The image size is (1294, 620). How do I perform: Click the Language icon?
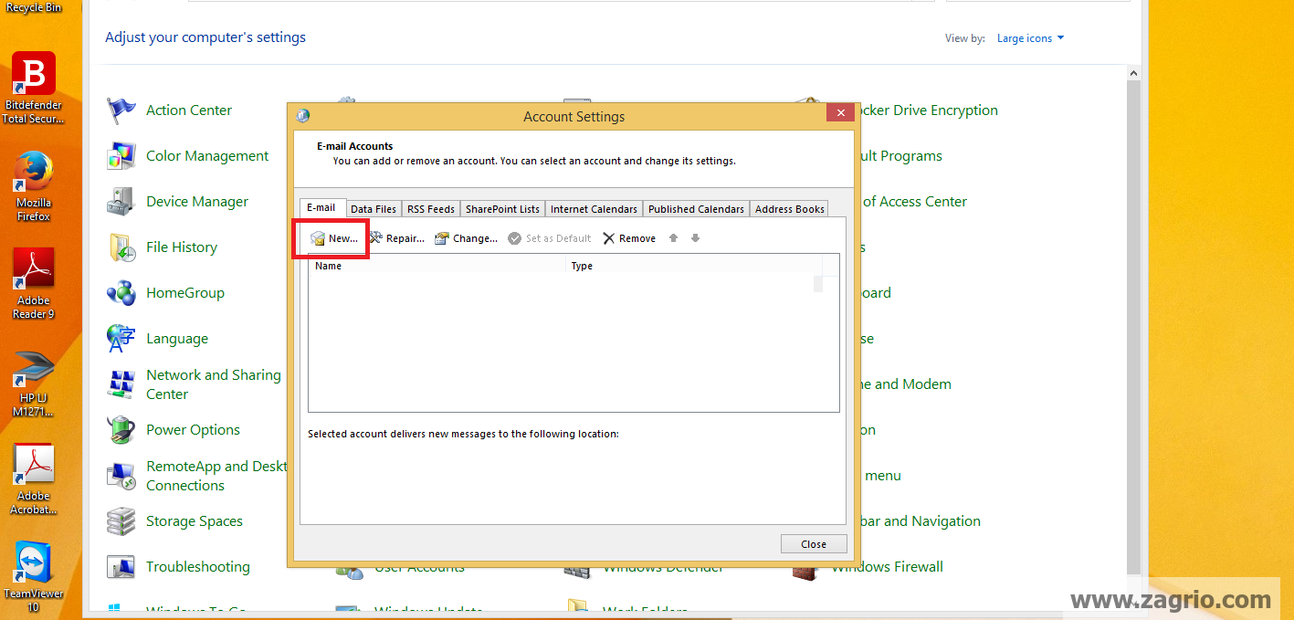pyautogui.click(x=121, y=339)
